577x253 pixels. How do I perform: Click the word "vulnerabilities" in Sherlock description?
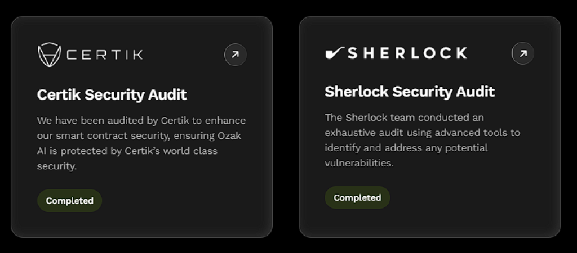[x=358, y=164]
